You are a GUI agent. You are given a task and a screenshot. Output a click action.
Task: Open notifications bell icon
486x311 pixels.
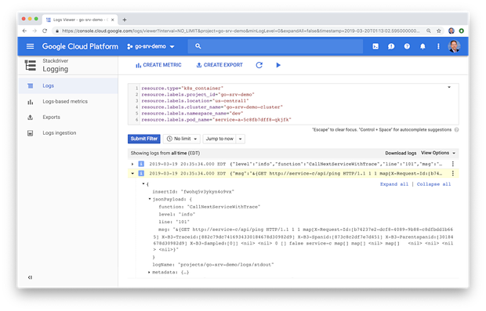pyautogui.click(x=423, y=46)
